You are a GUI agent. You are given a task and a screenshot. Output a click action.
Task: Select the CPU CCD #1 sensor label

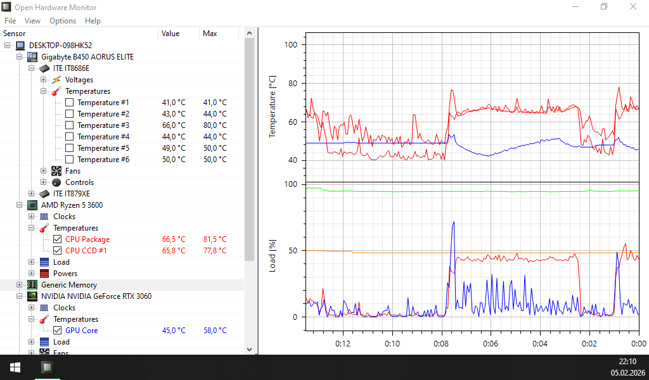[x=86, y=251]
